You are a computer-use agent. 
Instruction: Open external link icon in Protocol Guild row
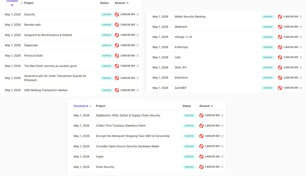138,56
